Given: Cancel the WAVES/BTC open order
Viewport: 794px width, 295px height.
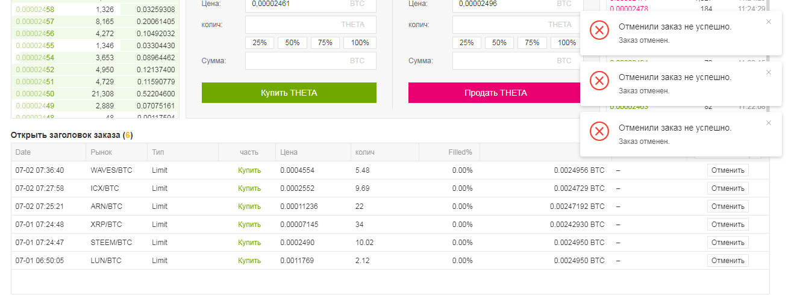Looking at the screenshot, I should [728, 170].
